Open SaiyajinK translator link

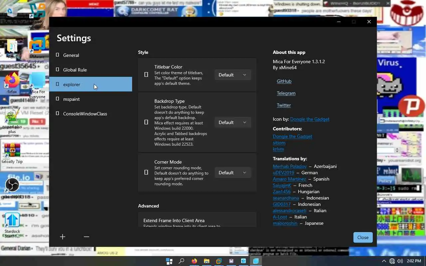282,185
